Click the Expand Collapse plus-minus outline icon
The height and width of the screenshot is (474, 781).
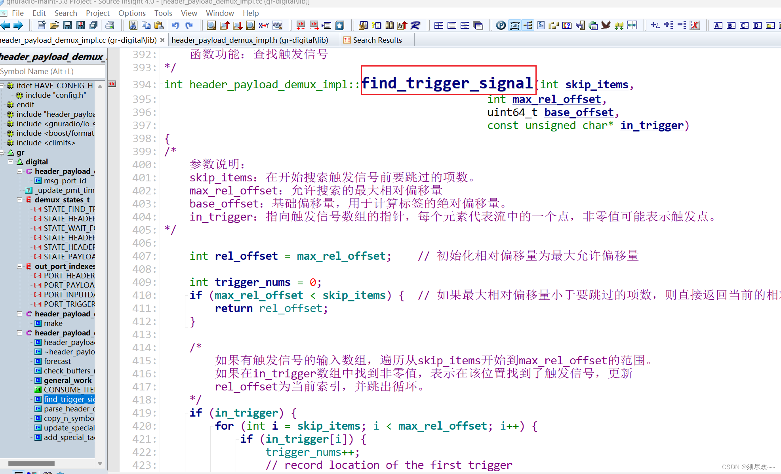point(655,26)
